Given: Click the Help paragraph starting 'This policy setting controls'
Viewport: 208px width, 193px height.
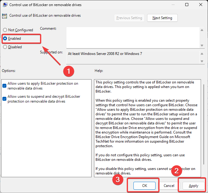Looking at the screenshot, I should pos(145,87).
